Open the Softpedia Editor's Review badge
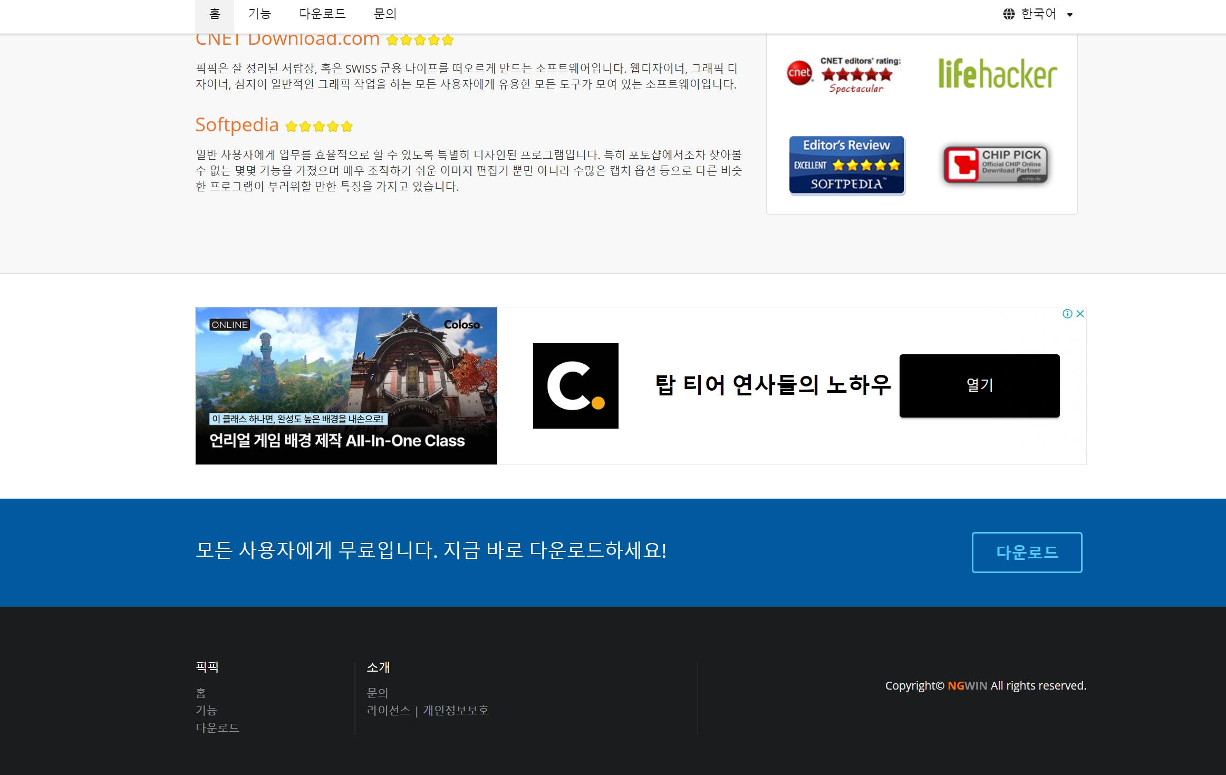The image size is (1226, 775). coord(846,165)
